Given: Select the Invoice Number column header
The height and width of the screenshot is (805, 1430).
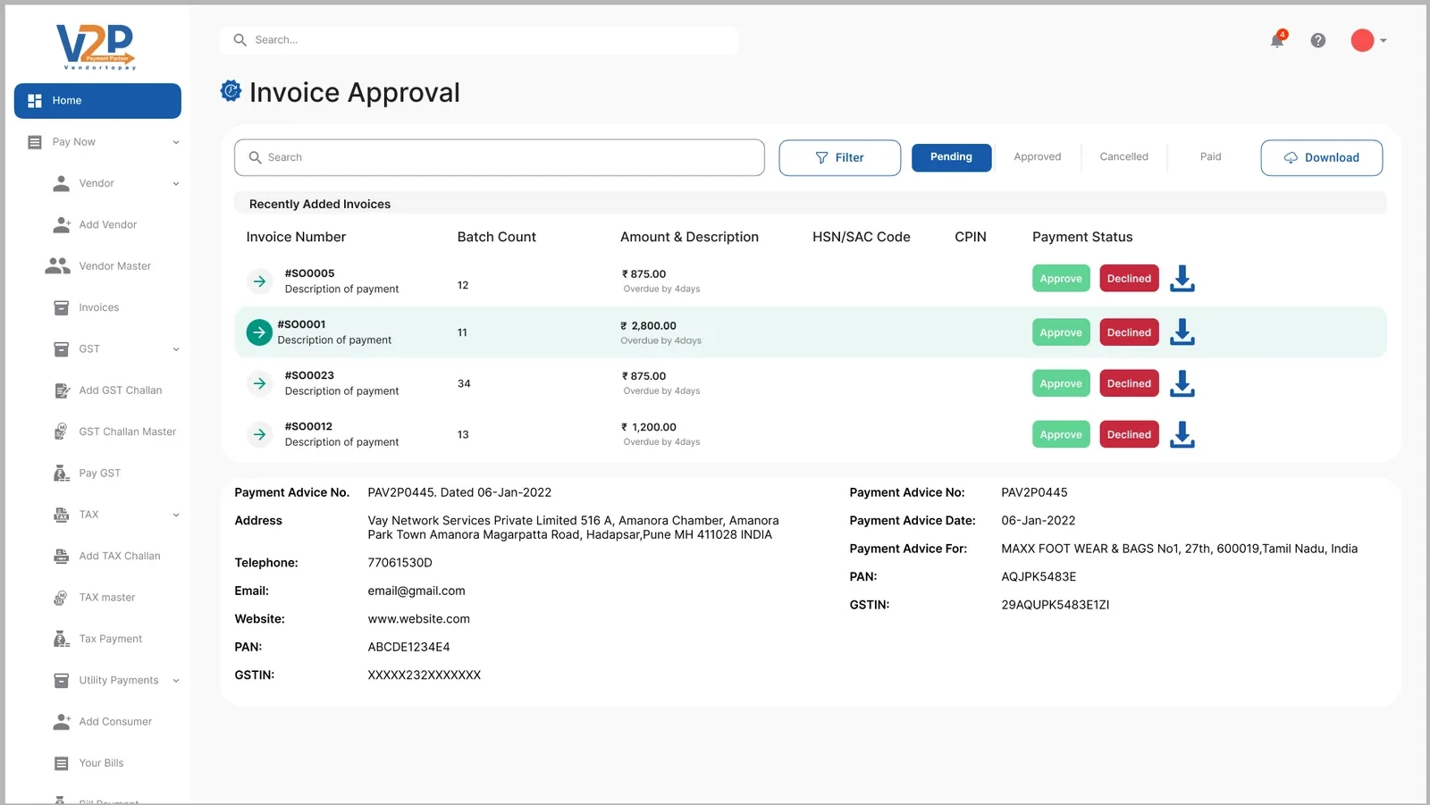Looking at the screenshot, I should coord(296,237).
